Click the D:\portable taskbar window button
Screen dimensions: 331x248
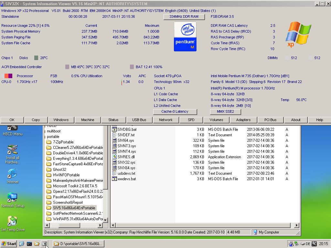(x=78, y=244)
